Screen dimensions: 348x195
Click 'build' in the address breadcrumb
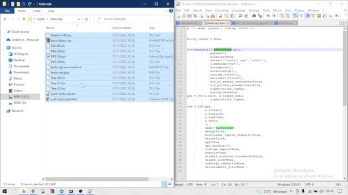(41, 19)
